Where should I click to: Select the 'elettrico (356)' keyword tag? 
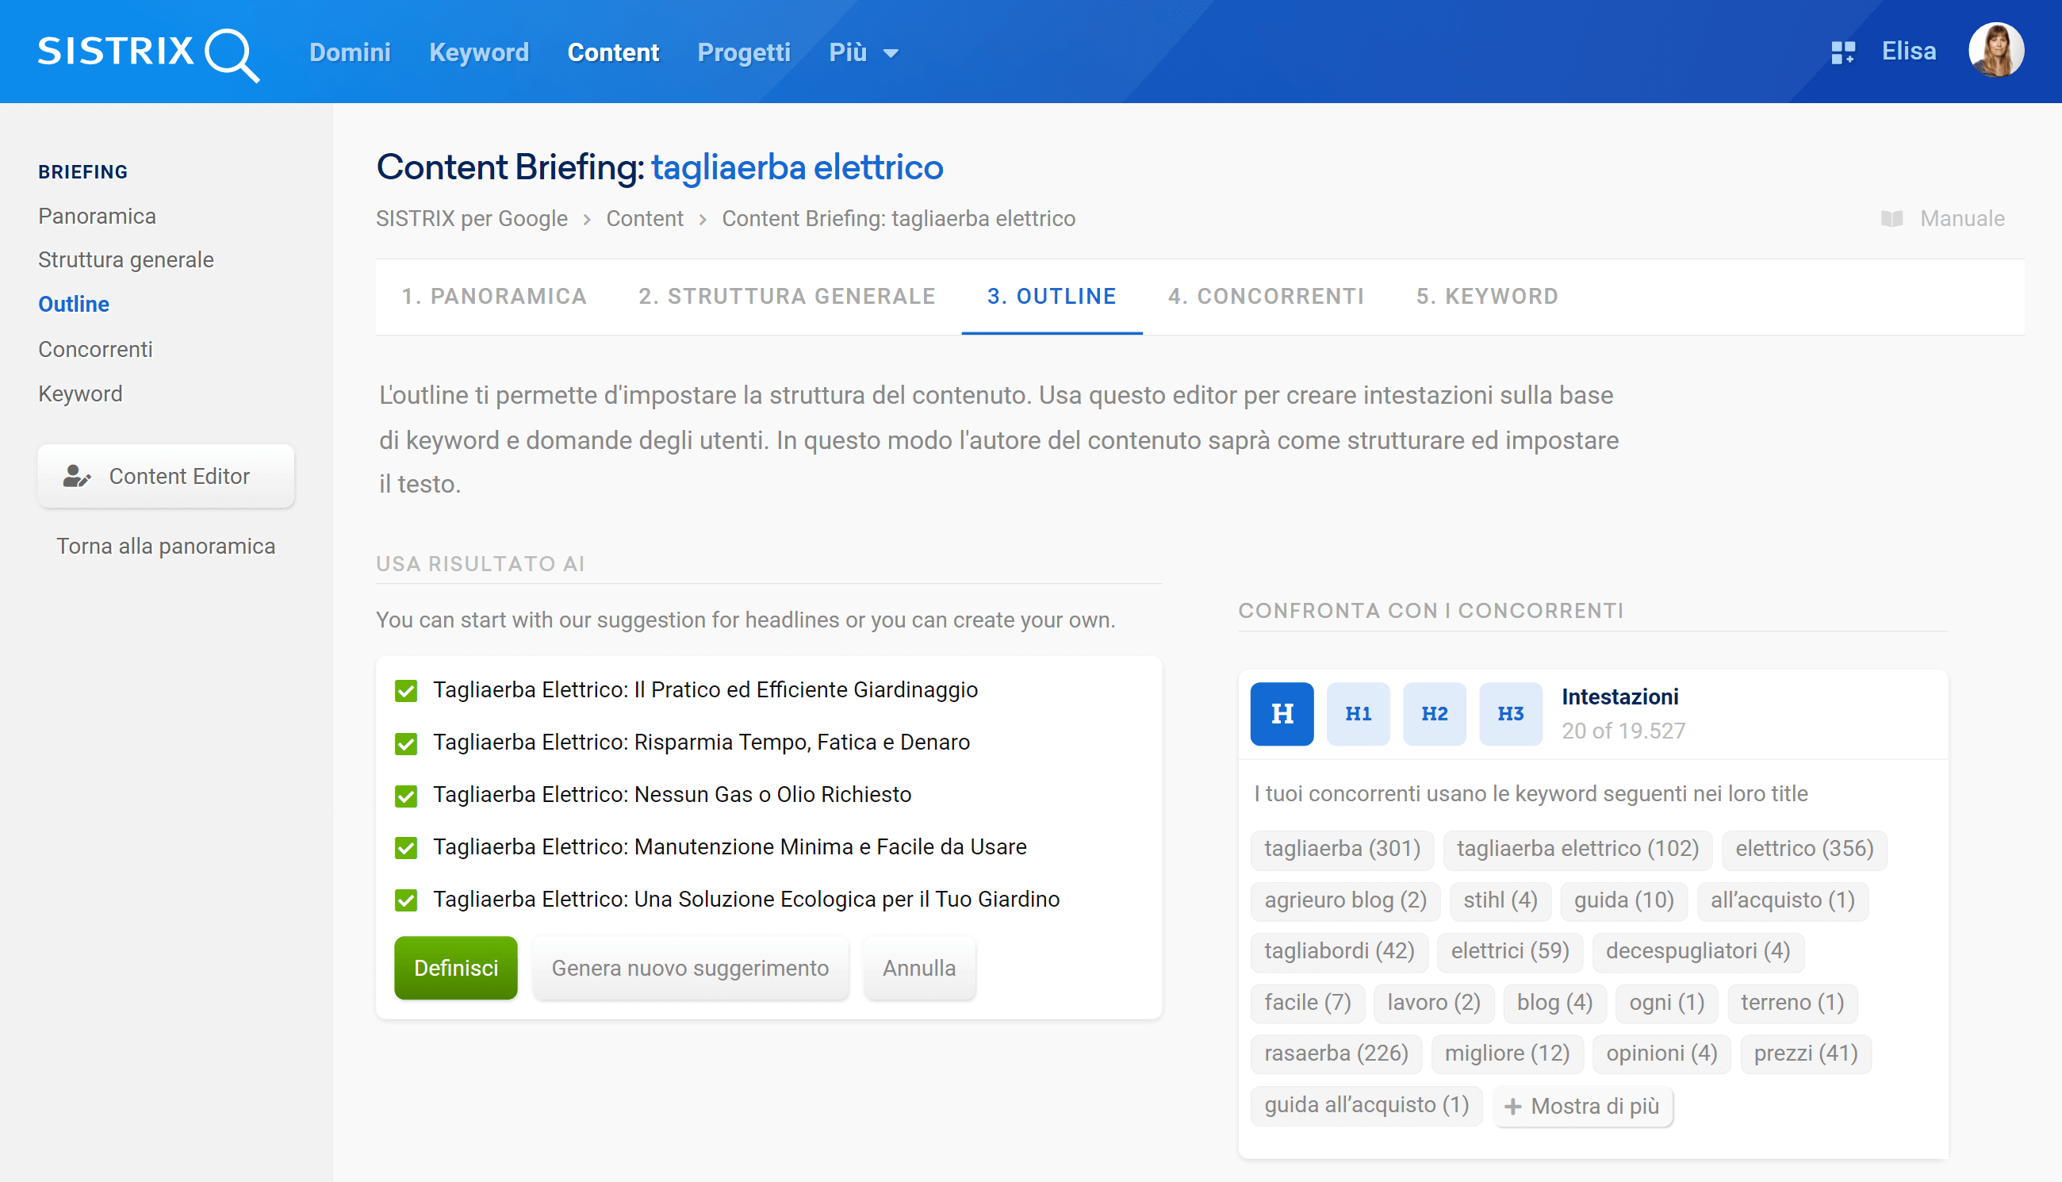click(x=1804, y=848)
